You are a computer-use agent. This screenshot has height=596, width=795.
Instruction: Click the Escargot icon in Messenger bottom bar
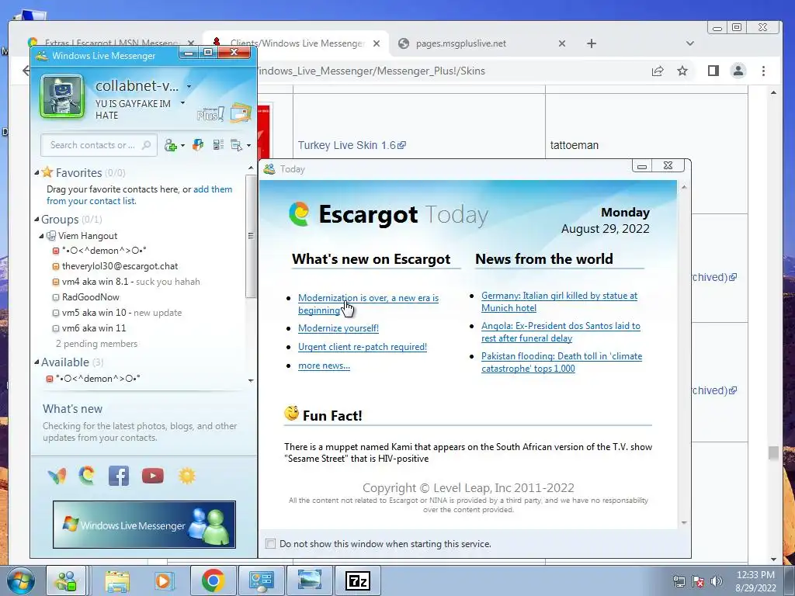tap(87, 476)
